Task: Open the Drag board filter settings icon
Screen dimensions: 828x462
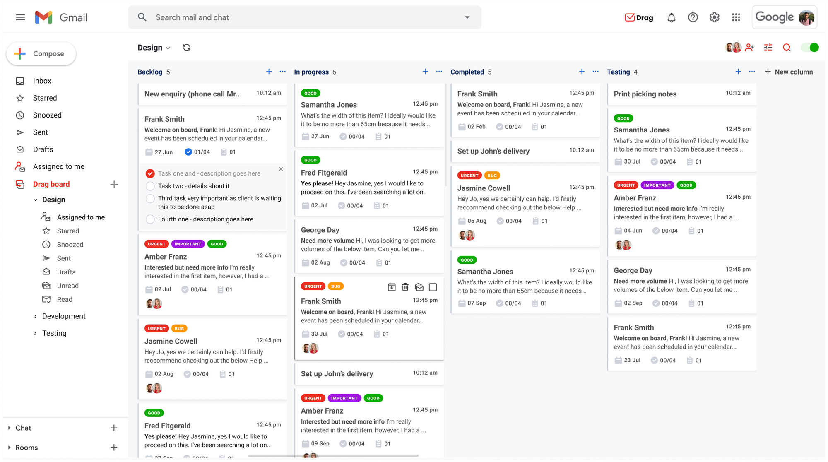Action: coord(768,48)
